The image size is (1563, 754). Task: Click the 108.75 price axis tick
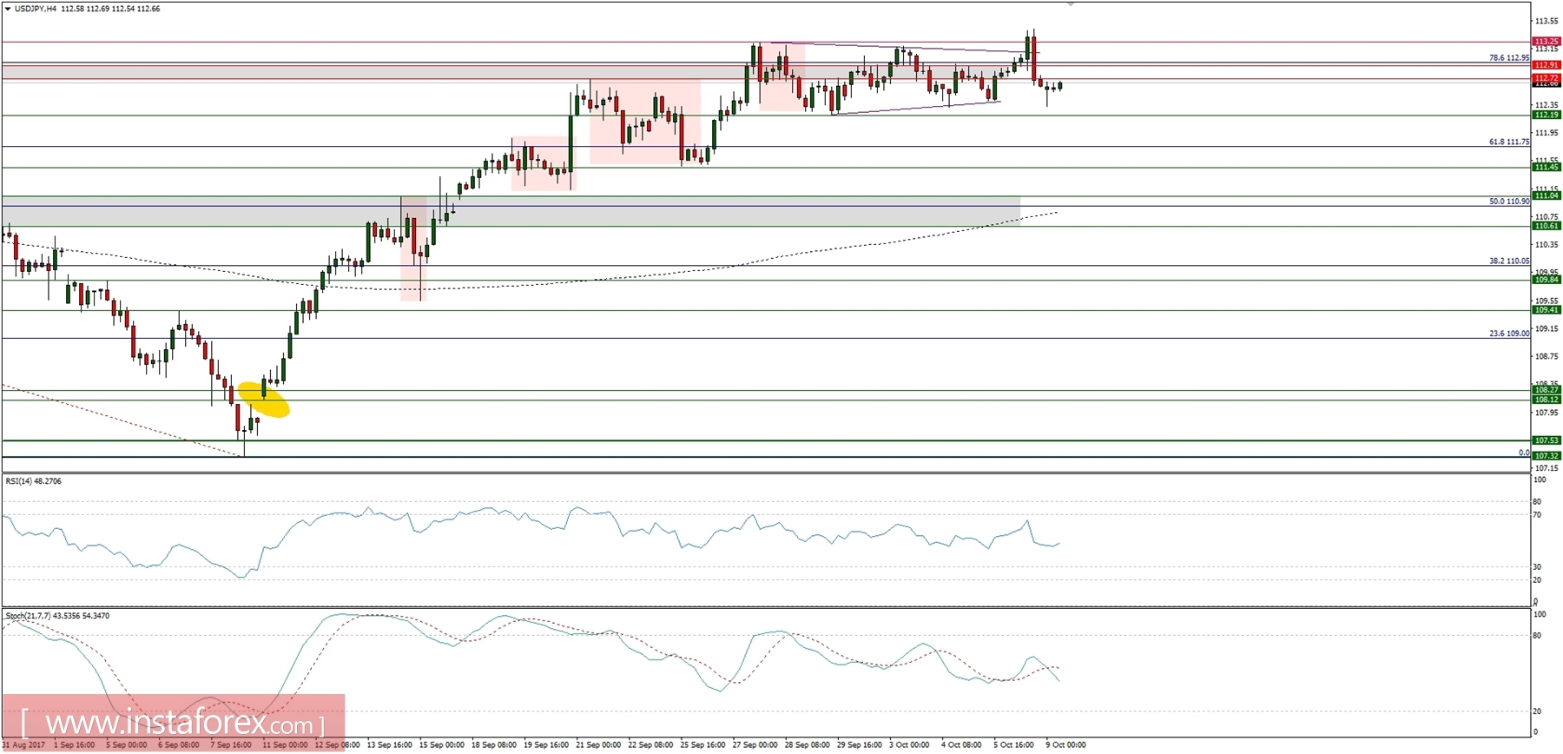pyautogui.click(x=1547, y=356)
